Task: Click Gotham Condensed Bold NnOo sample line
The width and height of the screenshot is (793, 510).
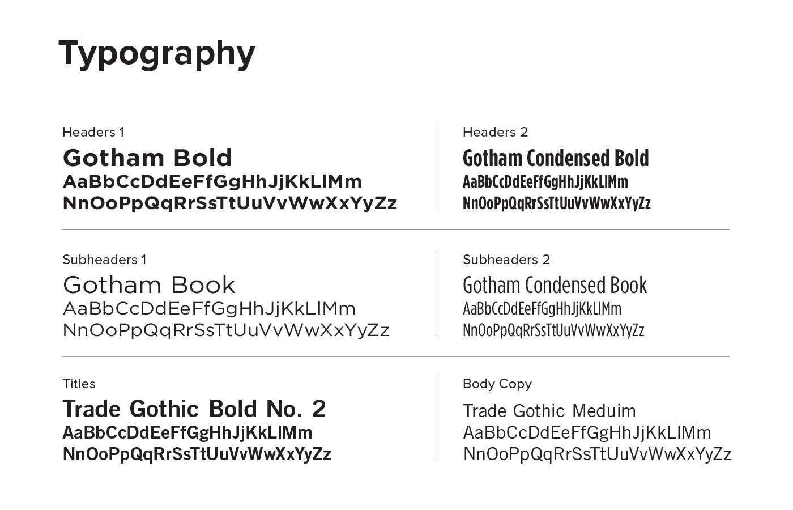Action: [557, 203]
